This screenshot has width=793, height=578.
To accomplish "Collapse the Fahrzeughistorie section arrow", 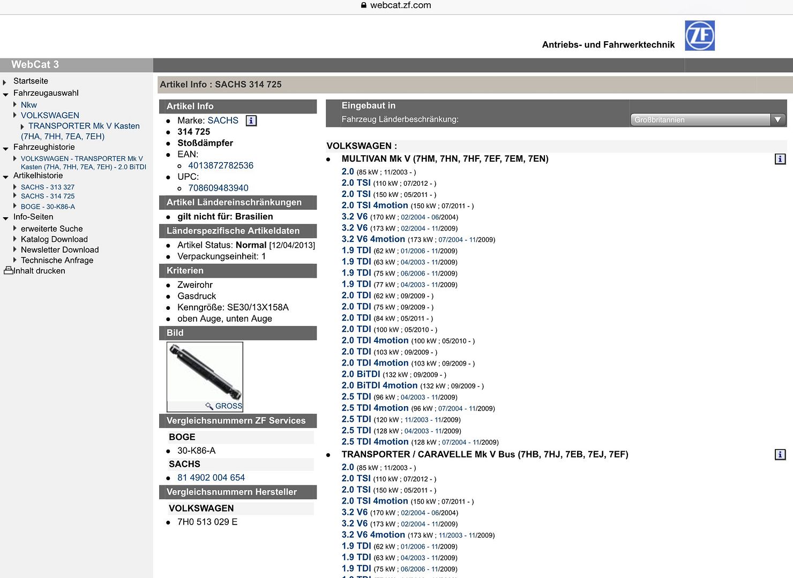I will click(x=5, y=148).
